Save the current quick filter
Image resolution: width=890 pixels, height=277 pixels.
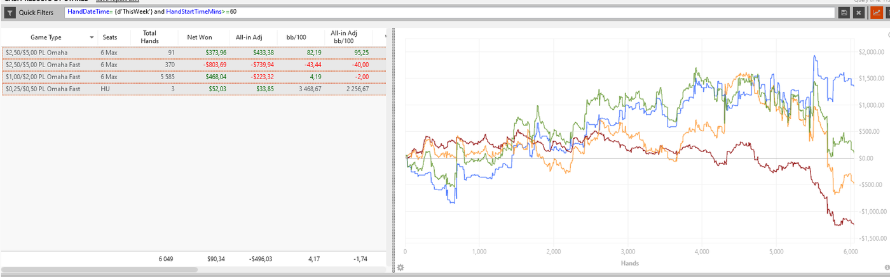pos(844,12)
